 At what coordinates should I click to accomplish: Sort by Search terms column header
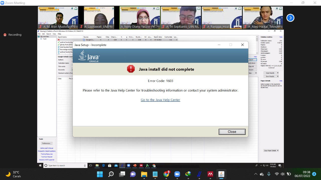[70, 37]
